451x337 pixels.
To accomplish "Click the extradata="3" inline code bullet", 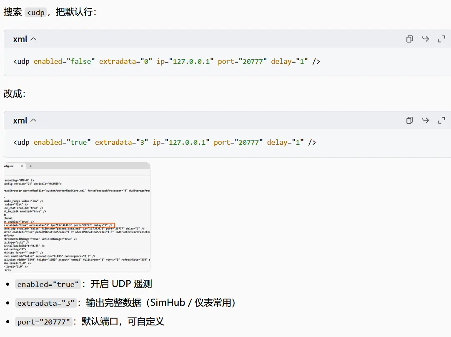I will click(x=46, y=303).
